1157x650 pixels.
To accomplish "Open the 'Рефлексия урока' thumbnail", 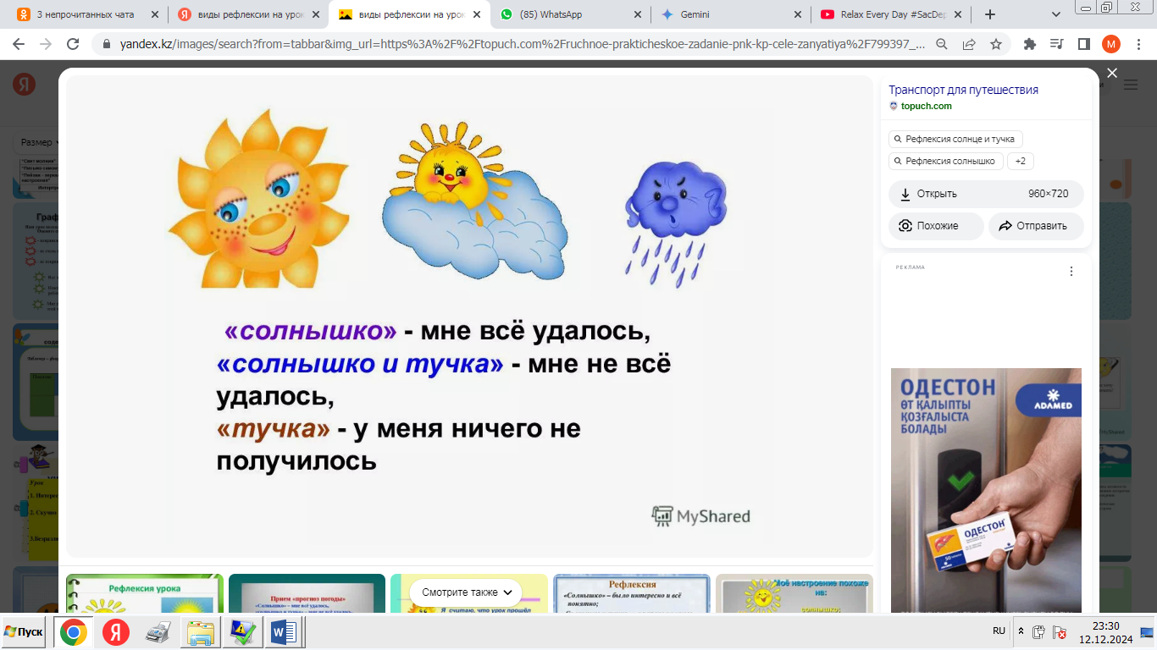I will [x=145, y=593].
